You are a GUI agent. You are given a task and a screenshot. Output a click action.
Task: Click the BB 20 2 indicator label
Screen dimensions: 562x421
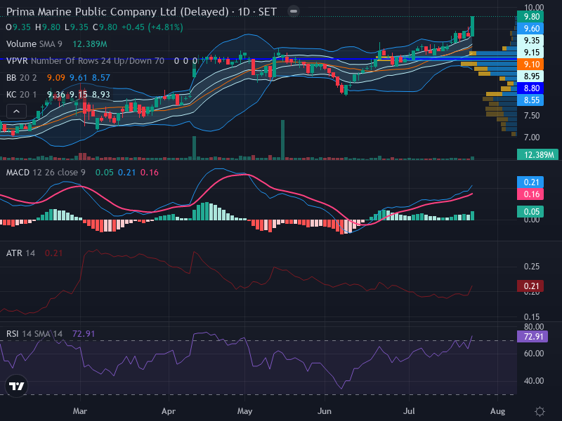coord(22,78)
